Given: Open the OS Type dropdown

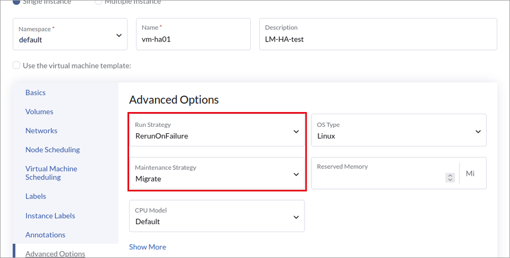Looking at the screenshot, I should 399,130.
